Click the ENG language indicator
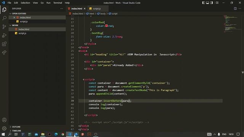Screen dimensions: 244x137 click(224, 134)
